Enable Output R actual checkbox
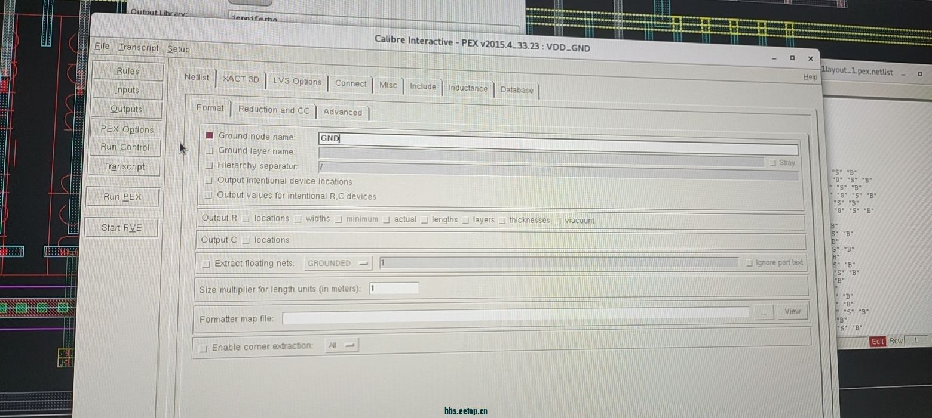 [386, 220]
